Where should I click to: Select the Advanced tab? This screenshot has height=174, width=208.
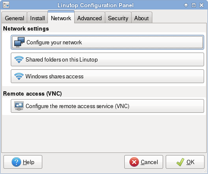(90, 18)
